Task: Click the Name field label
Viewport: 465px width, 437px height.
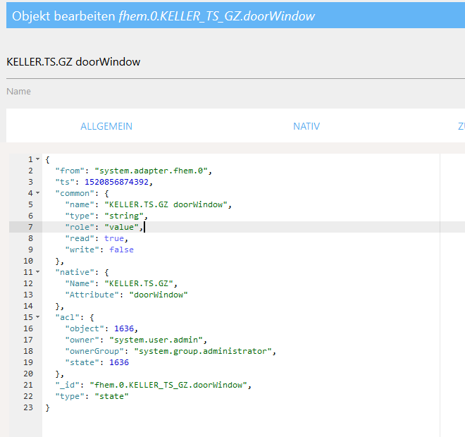Action: coord(19,92)
